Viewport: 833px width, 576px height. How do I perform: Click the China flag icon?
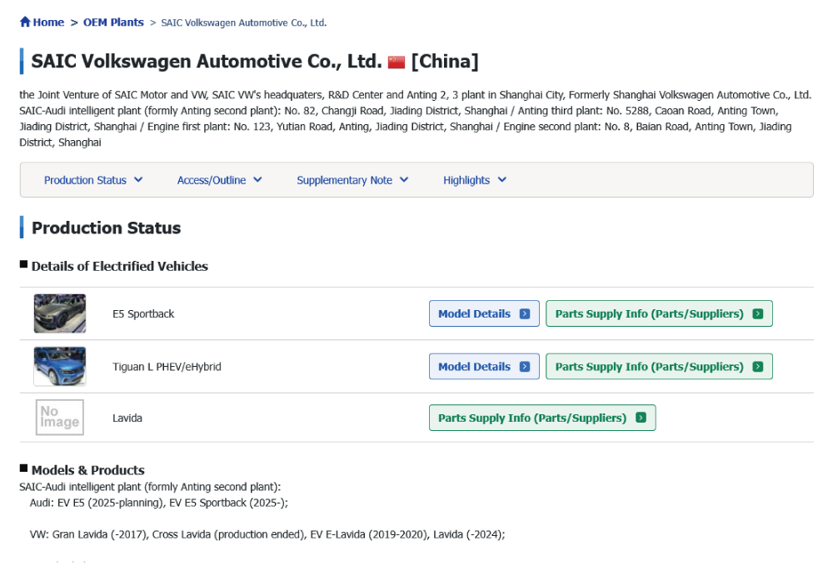[397, 63]
